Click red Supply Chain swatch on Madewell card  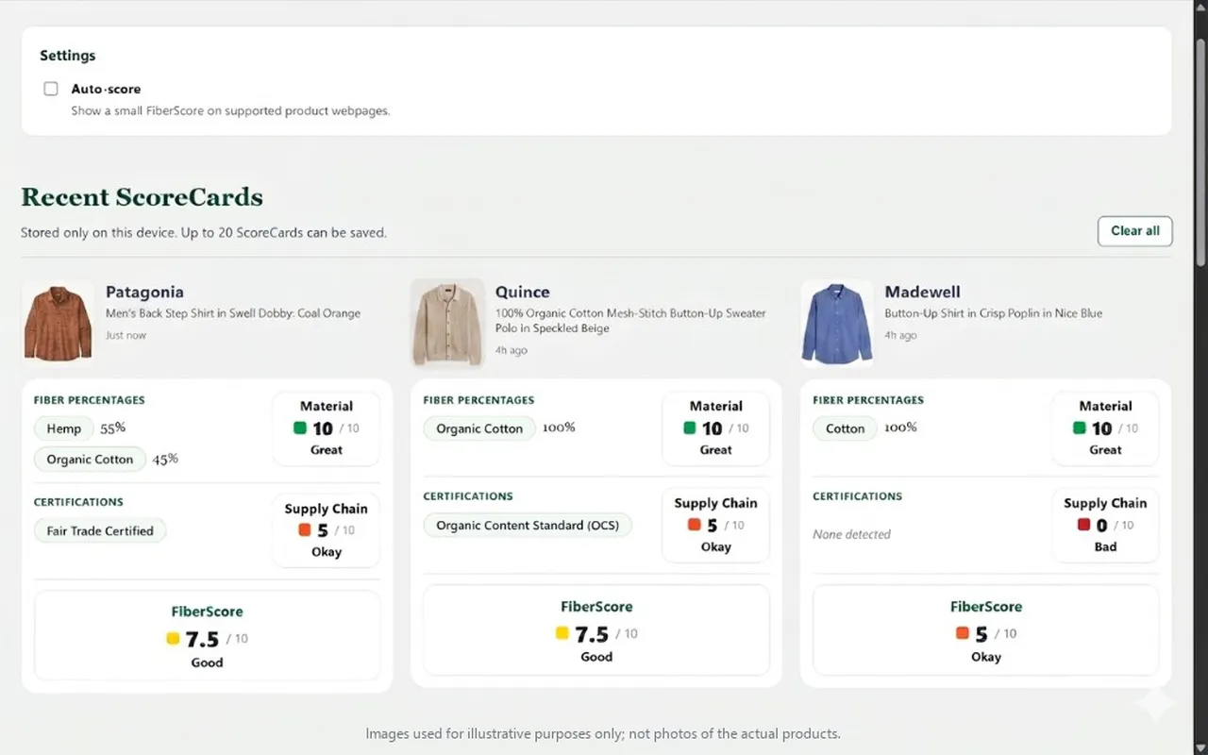pyautogui.click(x=1083, y=525)
